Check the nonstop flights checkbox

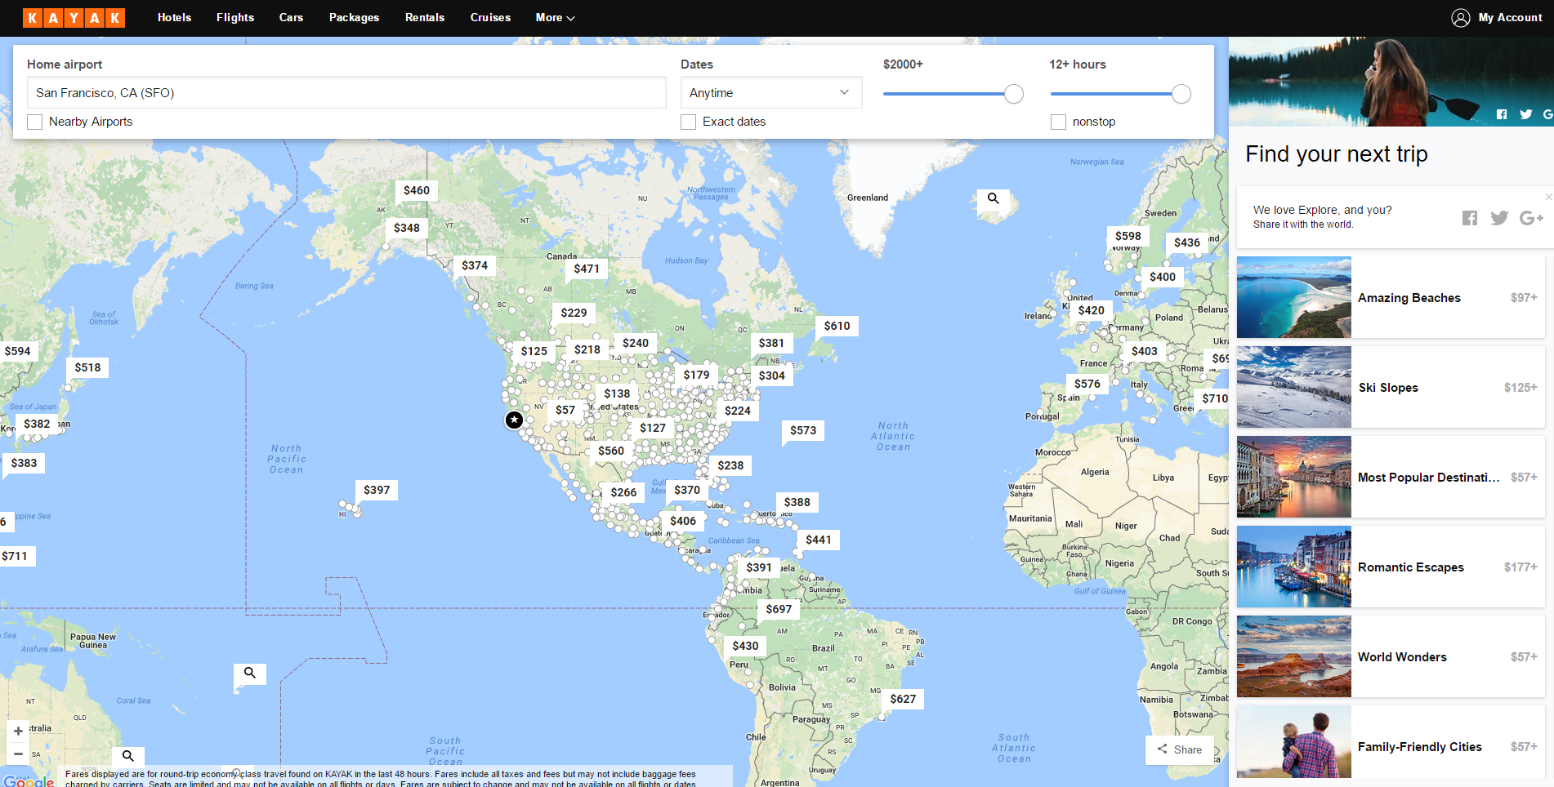1058,122
